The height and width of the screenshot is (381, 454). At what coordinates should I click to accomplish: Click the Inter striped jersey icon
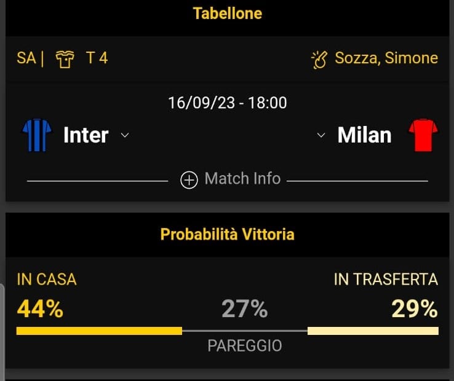[x=37, y=135]
